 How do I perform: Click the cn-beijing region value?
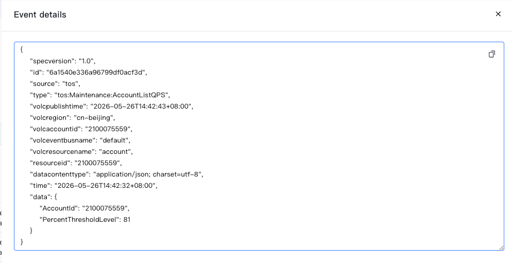tap(94, 117)
